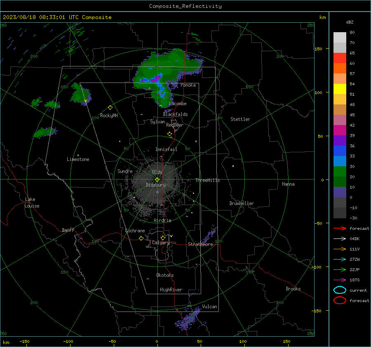
Task: Click the bright green 20-30 dBZ swatch
Action: point(340,171)
